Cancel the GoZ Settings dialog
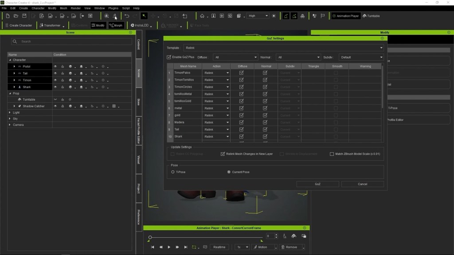 pyautogui.click(x=363, y=184)
